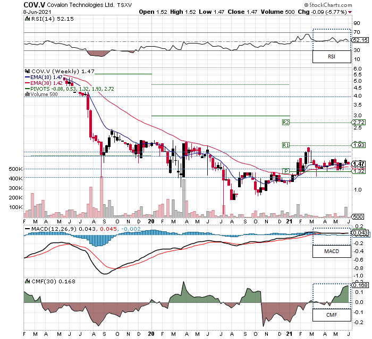Click the EMA(10) 1.47 legend entry
Viewport: 372px width, 339px height.
tap(46, 77)
